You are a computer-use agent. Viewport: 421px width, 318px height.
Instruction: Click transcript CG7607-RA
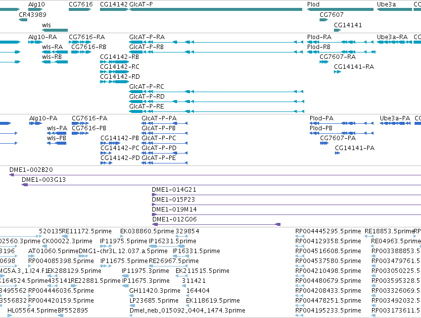pos(338,57)
